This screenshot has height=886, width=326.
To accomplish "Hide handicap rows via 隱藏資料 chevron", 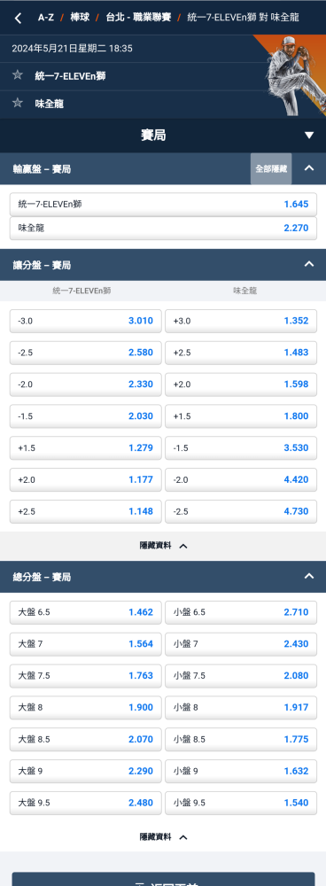I will click(163, 546).
